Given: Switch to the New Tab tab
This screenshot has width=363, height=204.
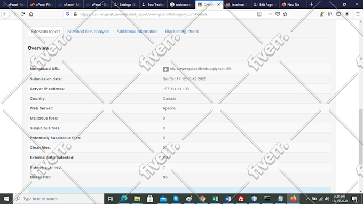Looking at the screenshot, I should click(x=293, y=4).
